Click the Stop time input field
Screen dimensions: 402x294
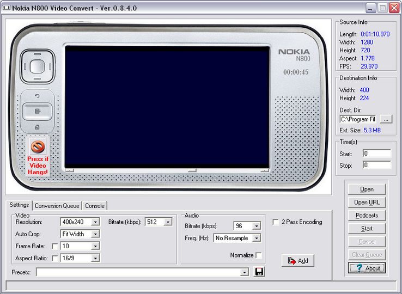(377, 165)
